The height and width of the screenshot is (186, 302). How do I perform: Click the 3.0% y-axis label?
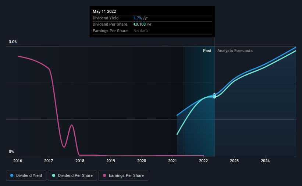pyautogui.click(x=13, y=42)
